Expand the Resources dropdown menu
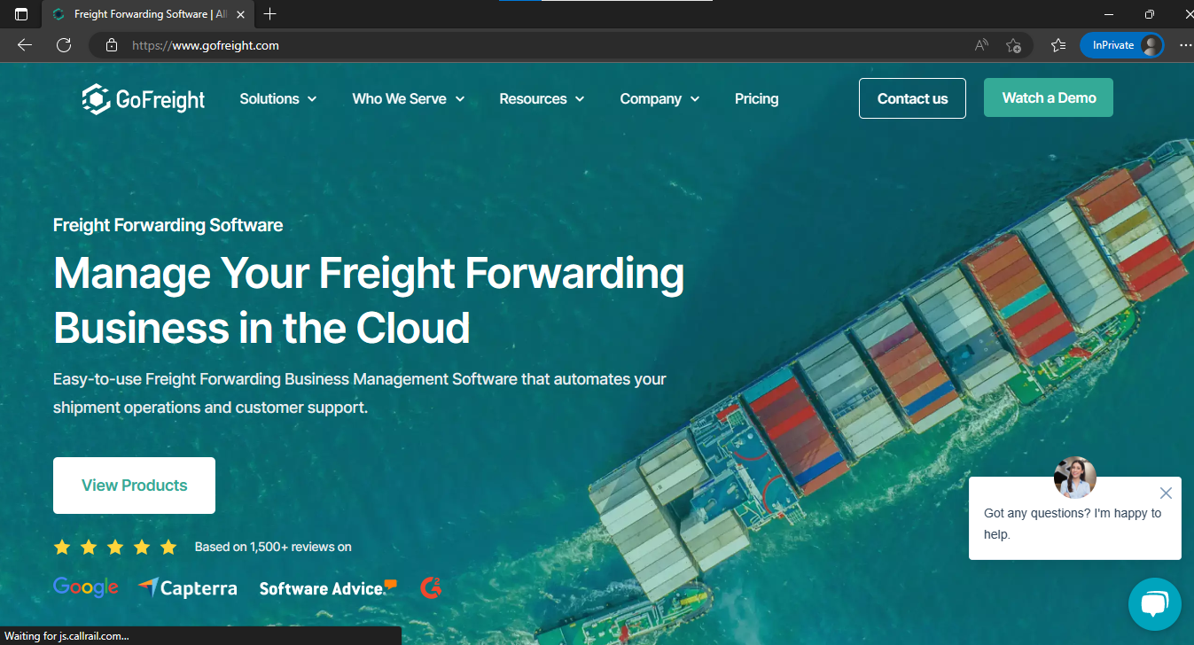Image resolution: width=1194 pixels, height=645 pixels. pos(542,99)
